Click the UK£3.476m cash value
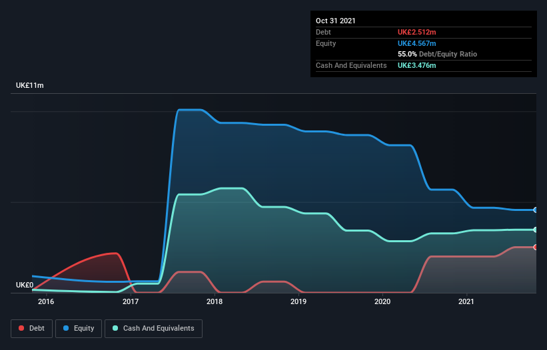 (417, 65)
